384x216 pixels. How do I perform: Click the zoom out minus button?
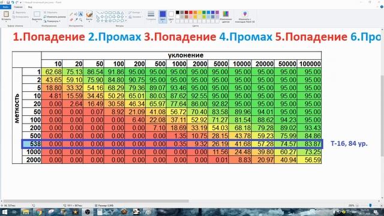[358, 205]
